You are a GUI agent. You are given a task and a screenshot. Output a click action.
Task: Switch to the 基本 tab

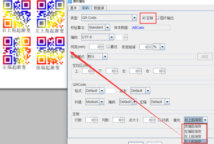(73, 8)
